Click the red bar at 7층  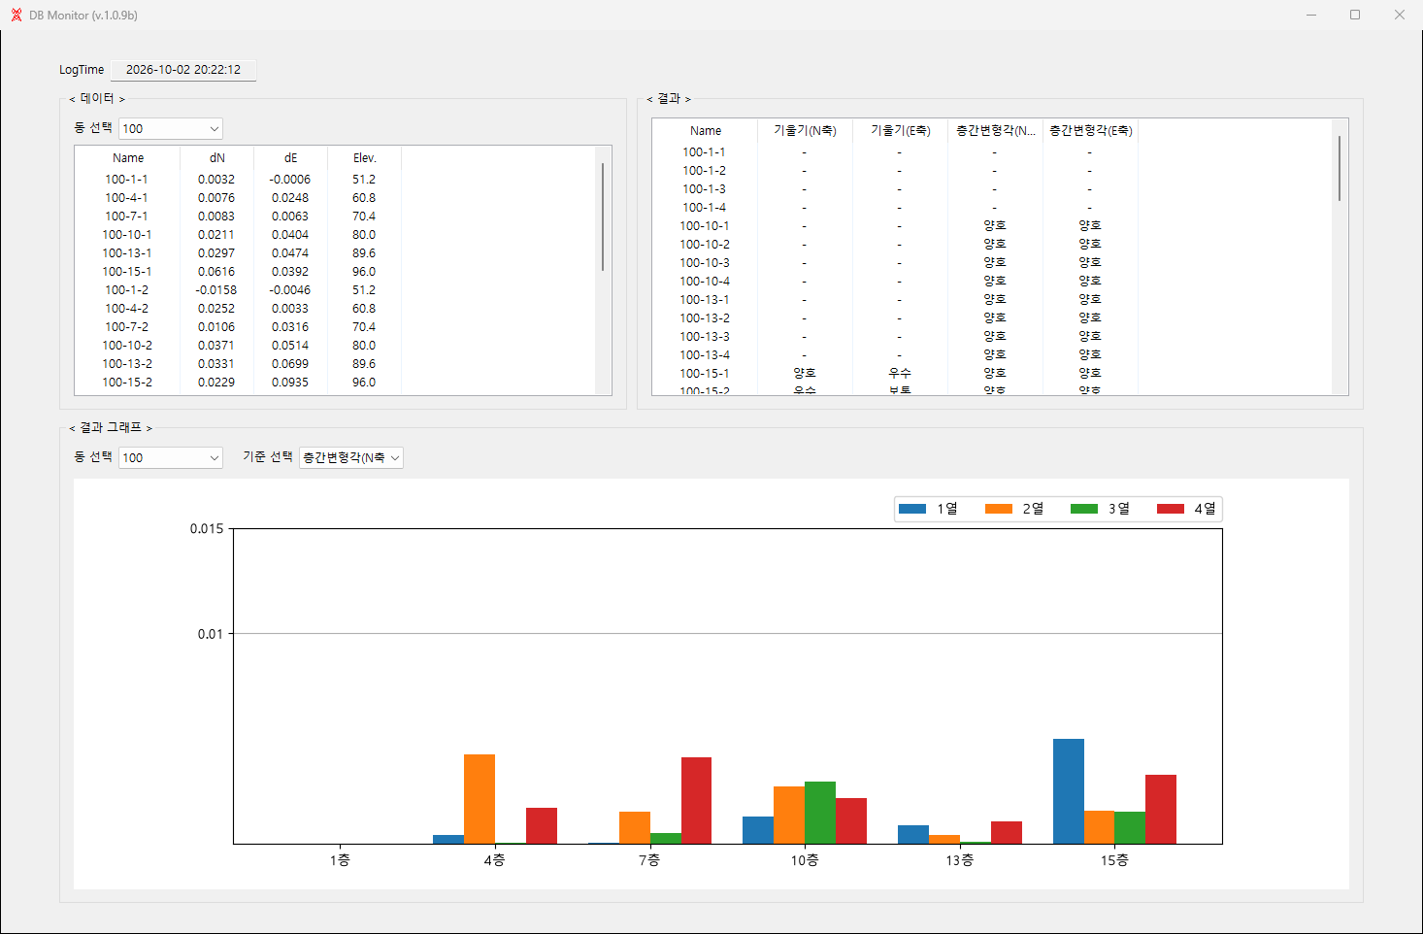(696, 801)
